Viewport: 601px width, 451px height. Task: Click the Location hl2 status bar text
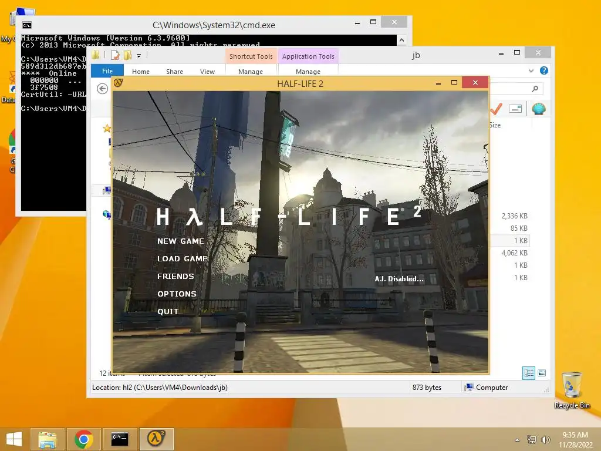pyautogui.click(x=160, y=388)
